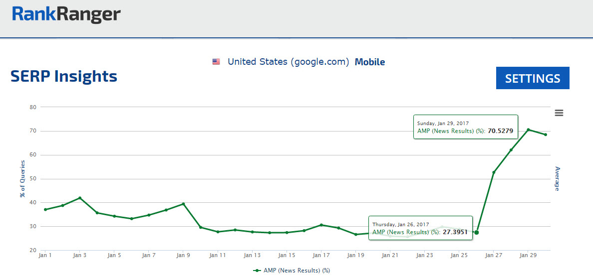The height and width of the screenshot is (277, 593).
Task: Click the Jan 26 highlighted data point
Action: click(x=477, y=232)
